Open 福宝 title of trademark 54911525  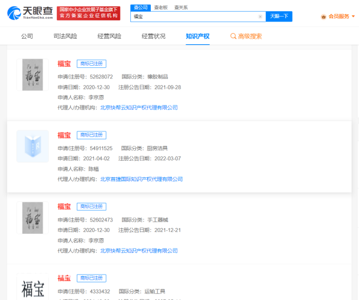(64, 135)
